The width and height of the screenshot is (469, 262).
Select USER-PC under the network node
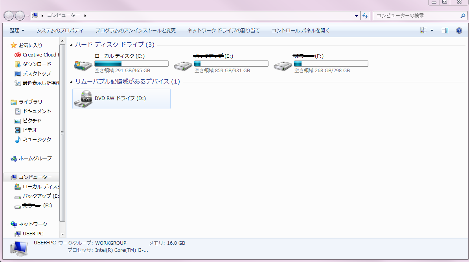click(x=29, y=234)
